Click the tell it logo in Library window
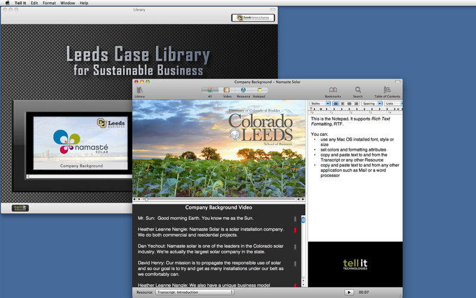Image resolution: width=476 pixels, height=298 pixels. [20, 208]
